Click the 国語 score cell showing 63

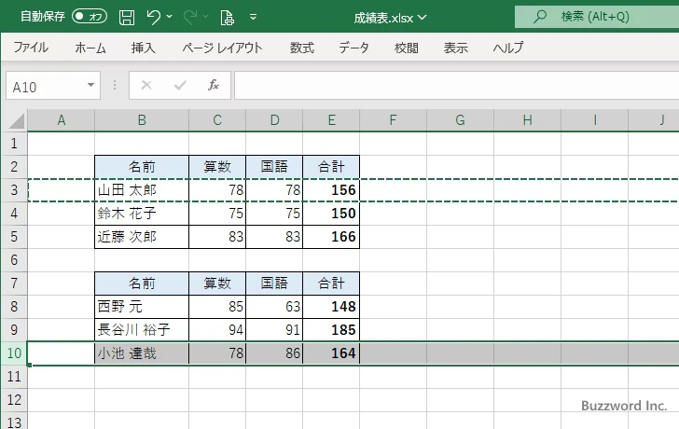point(274,307)
